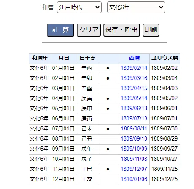Open the 1809/11/08 date link

(x=134, y=159)
